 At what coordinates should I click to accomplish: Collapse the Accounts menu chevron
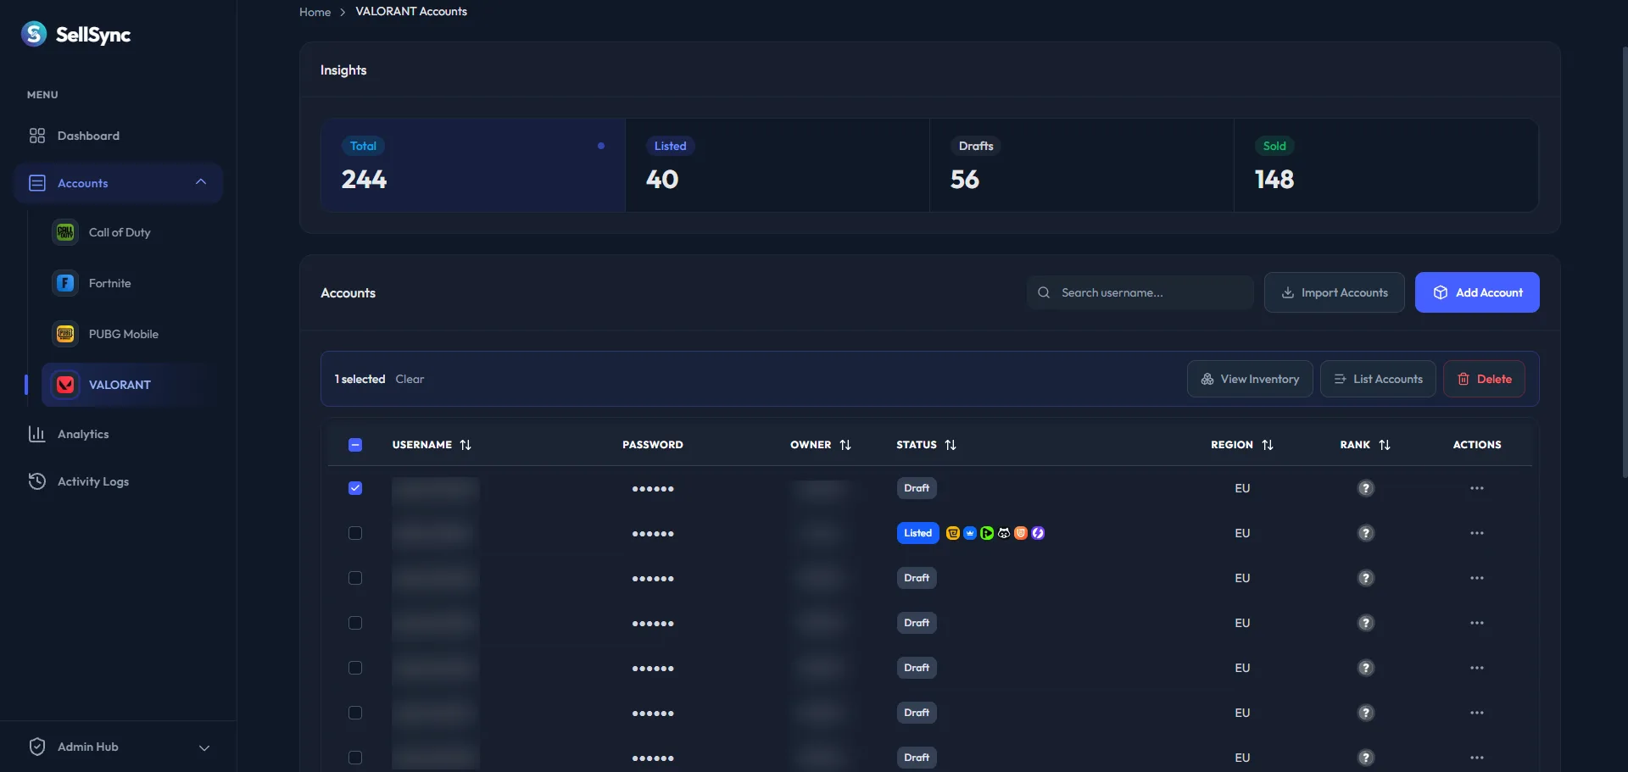[201, 182]
